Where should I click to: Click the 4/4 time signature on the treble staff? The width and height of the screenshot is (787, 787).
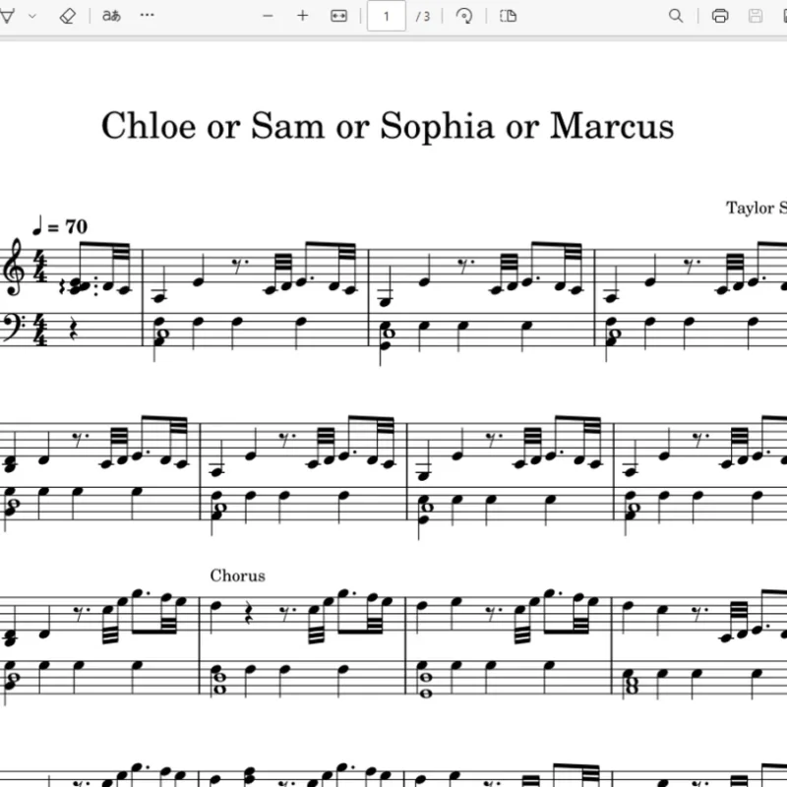(40, 268)
